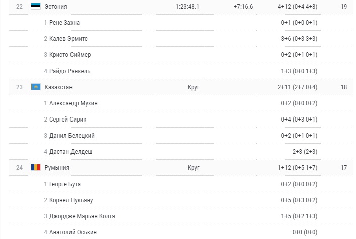356x239 pixels.
Task: Click the Estonia flag icon
Action: tap(36, 7)
